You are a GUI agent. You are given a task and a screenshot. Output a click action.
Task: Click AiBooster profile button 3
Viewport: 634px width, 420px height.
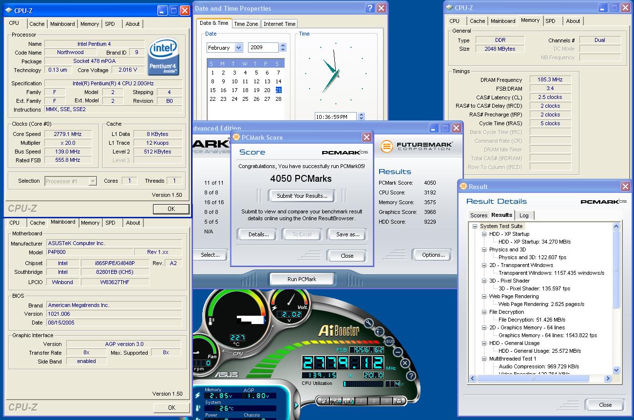point(386,401)
